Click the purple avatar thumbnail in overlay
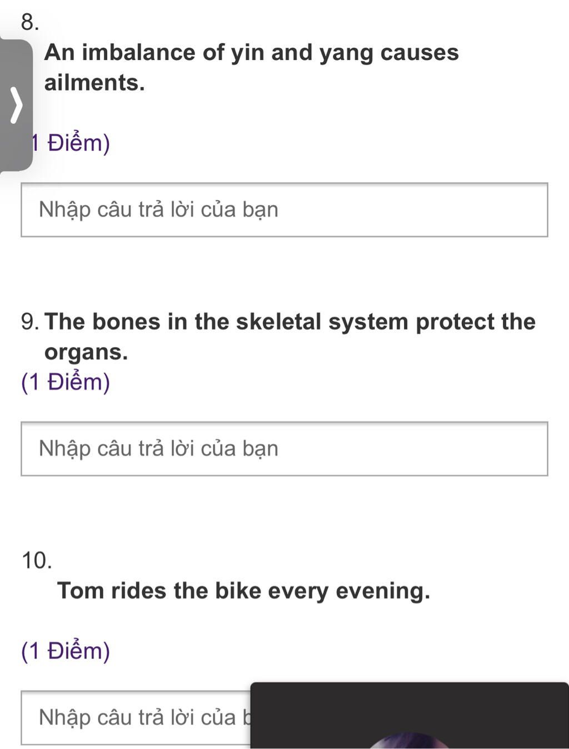The image size is (569, 749). click(x=410, y=741)
